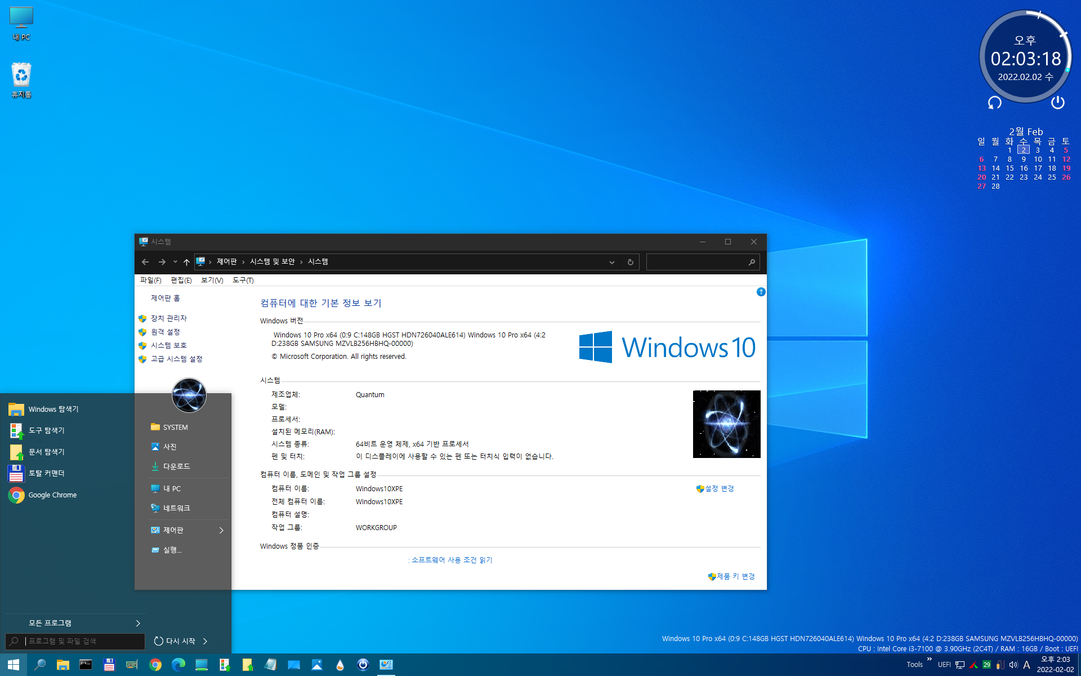
Task: Click the refresh button in address bar
Action: 630,262
